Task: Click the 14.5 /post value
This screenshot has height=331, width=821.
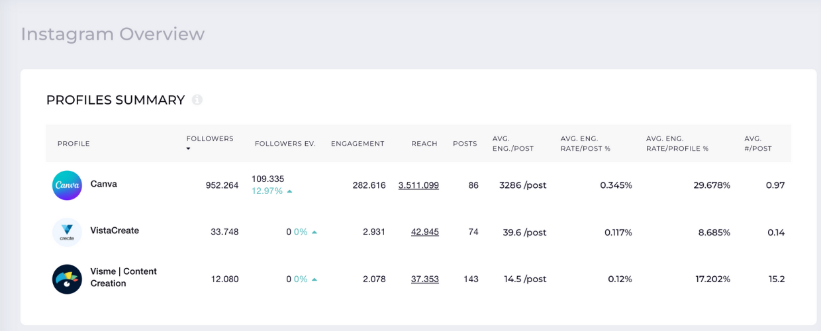Action: click(x=525, y=279)
